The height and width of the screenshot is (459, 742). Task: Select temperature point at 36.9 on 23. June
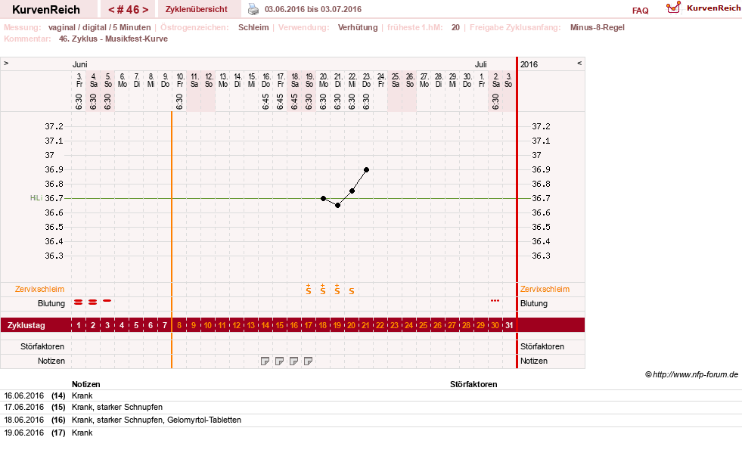click(366, 169)
